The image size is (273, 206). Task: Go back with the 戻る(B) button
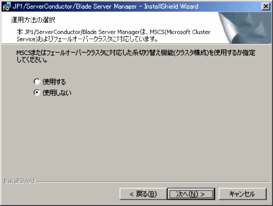(143, 194)
